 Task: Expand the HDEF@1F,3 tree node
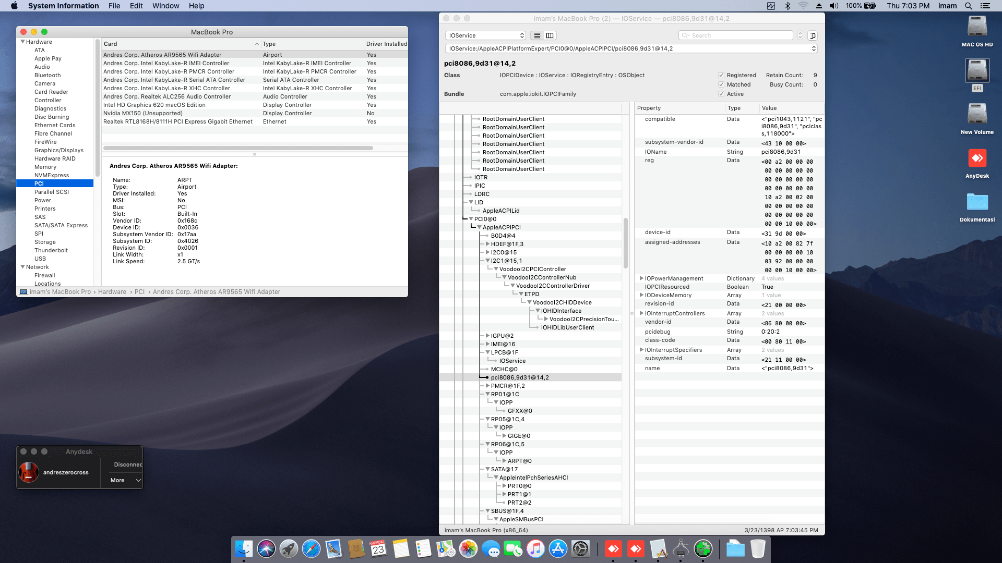(x=487, y=244)
